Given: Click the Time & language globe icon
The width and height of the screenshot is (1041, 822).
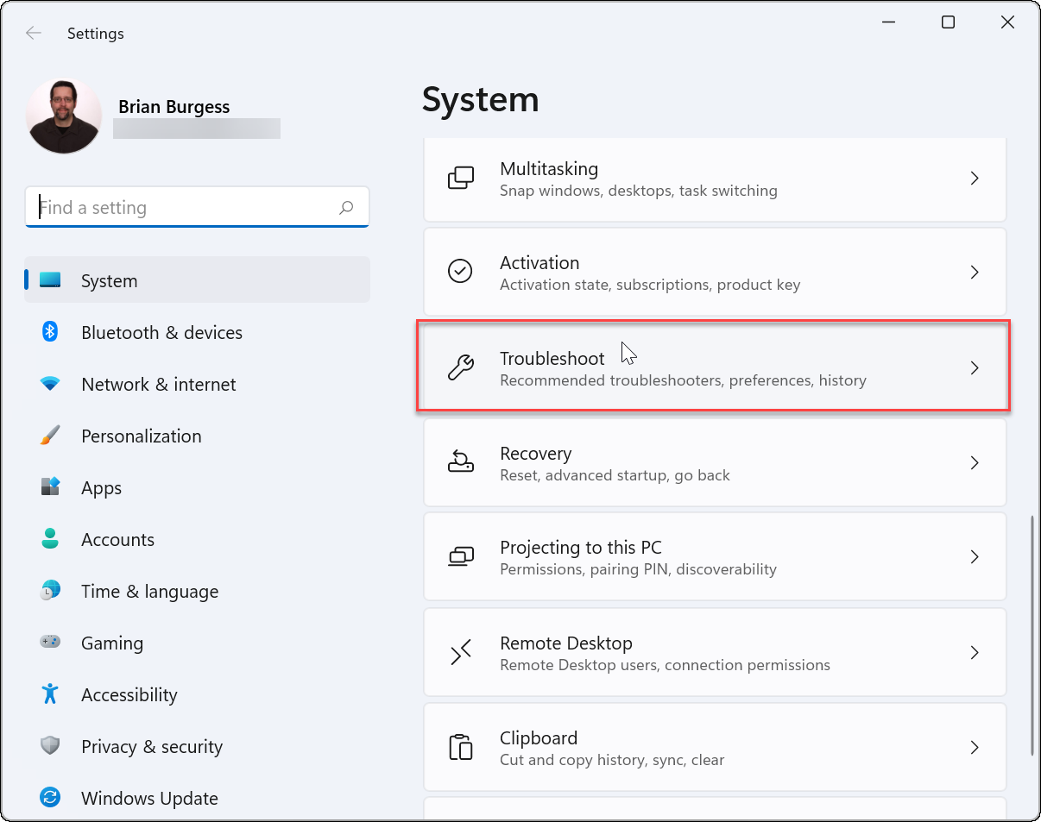Looking at the screenshot, I should [50, 591].
